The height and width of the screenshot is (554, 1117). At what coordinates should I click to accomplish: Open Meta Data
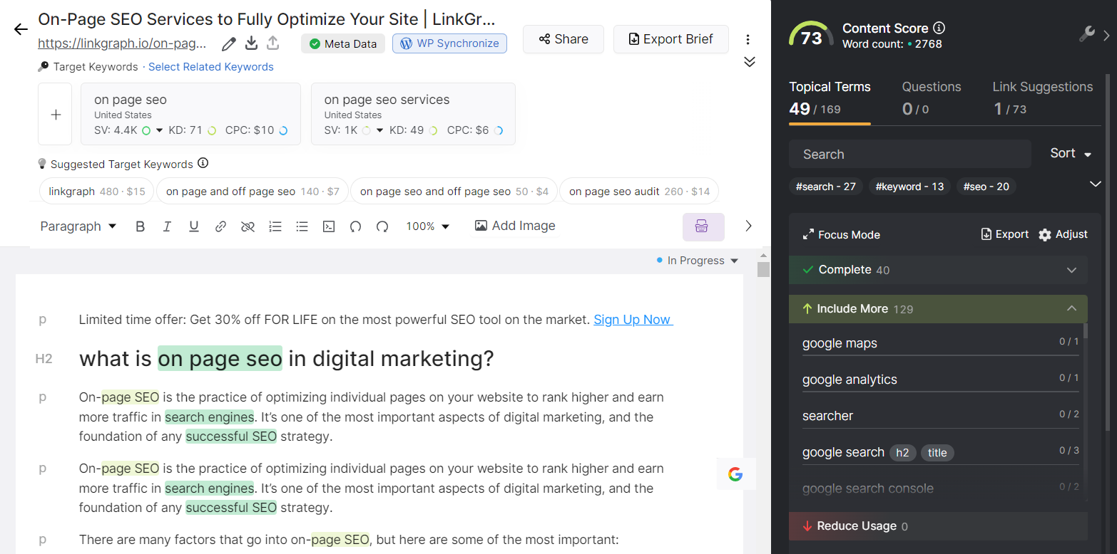343,43
